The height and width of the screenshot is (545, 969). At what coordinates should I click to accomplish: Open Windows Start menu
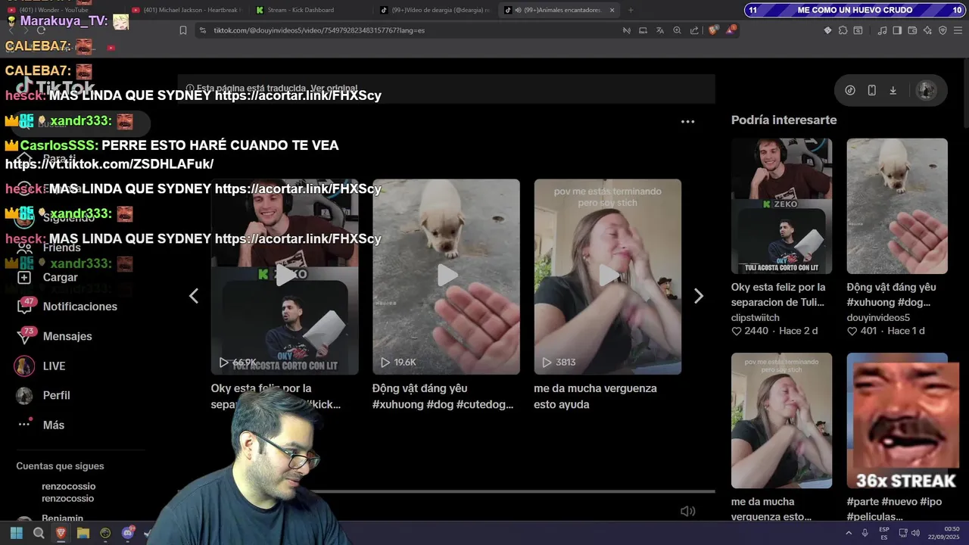coord(17,533)
